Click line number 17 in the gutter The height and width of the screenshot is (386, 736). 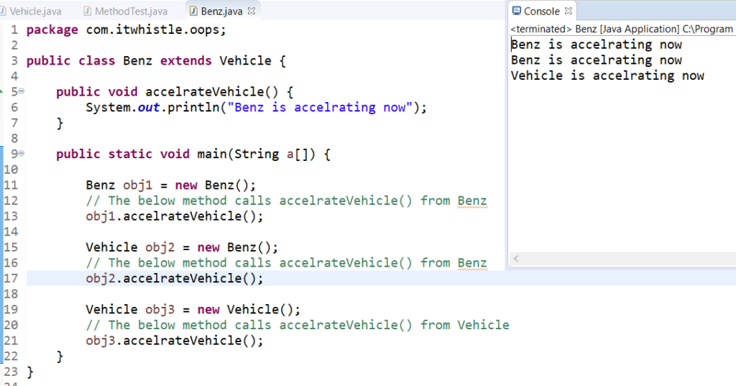coord(10,278)
